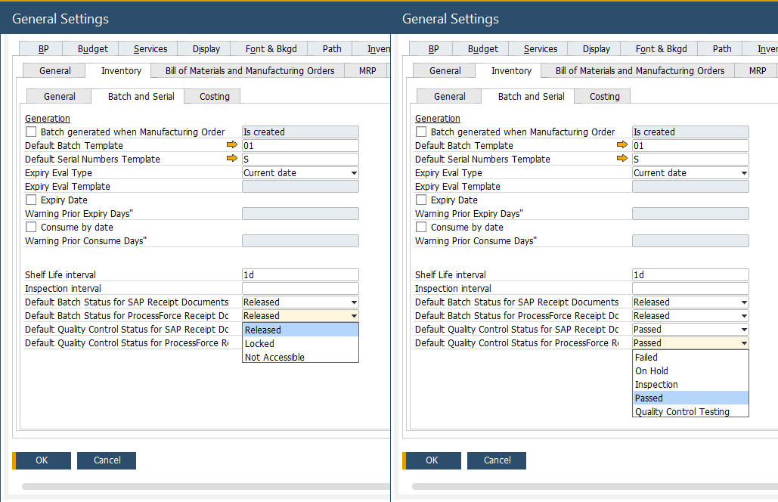
Task: Enable Expiry Date checkbox in left dialog
Action: (x=31, y=200)
